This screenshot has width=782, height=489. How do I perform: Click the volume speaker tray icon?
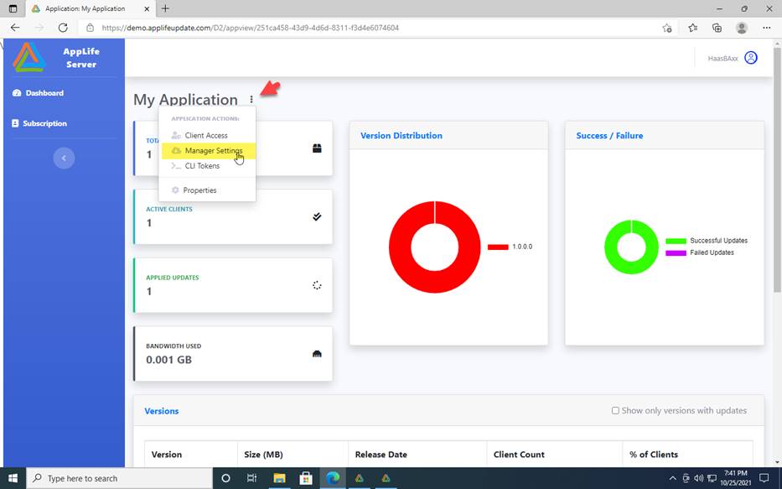coord(699,478)
